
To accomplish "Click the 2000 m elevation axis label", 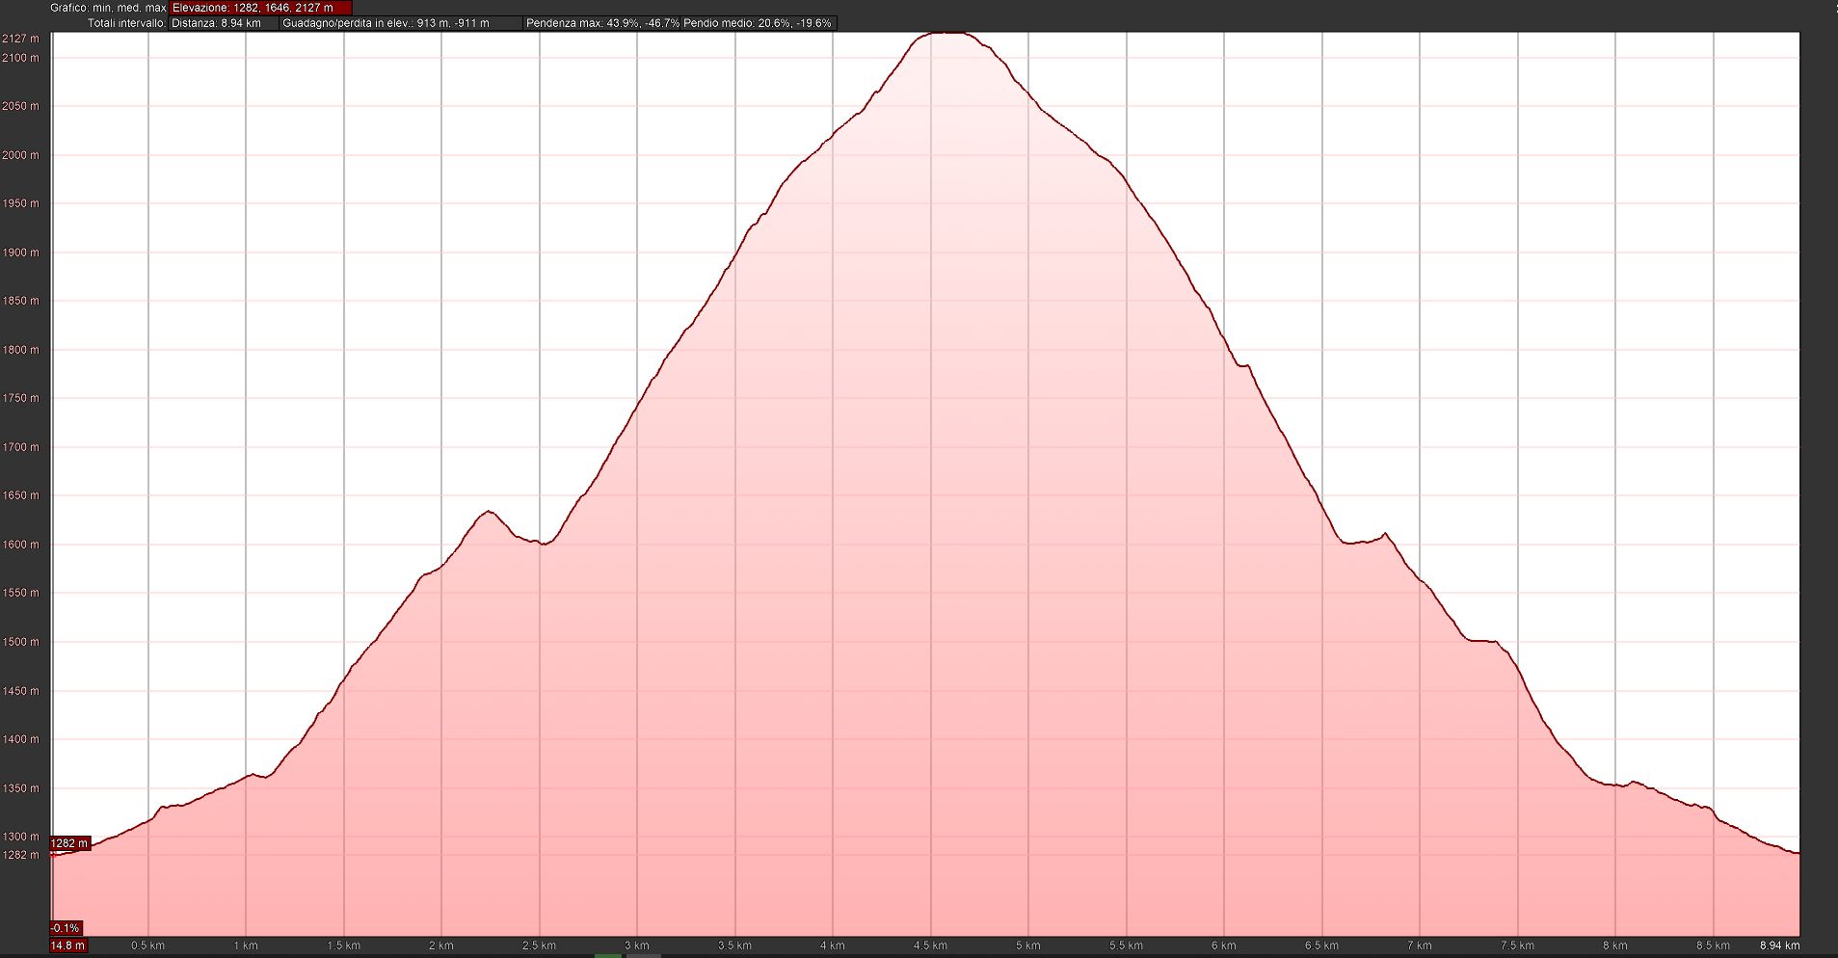I will tap(20, 155).
